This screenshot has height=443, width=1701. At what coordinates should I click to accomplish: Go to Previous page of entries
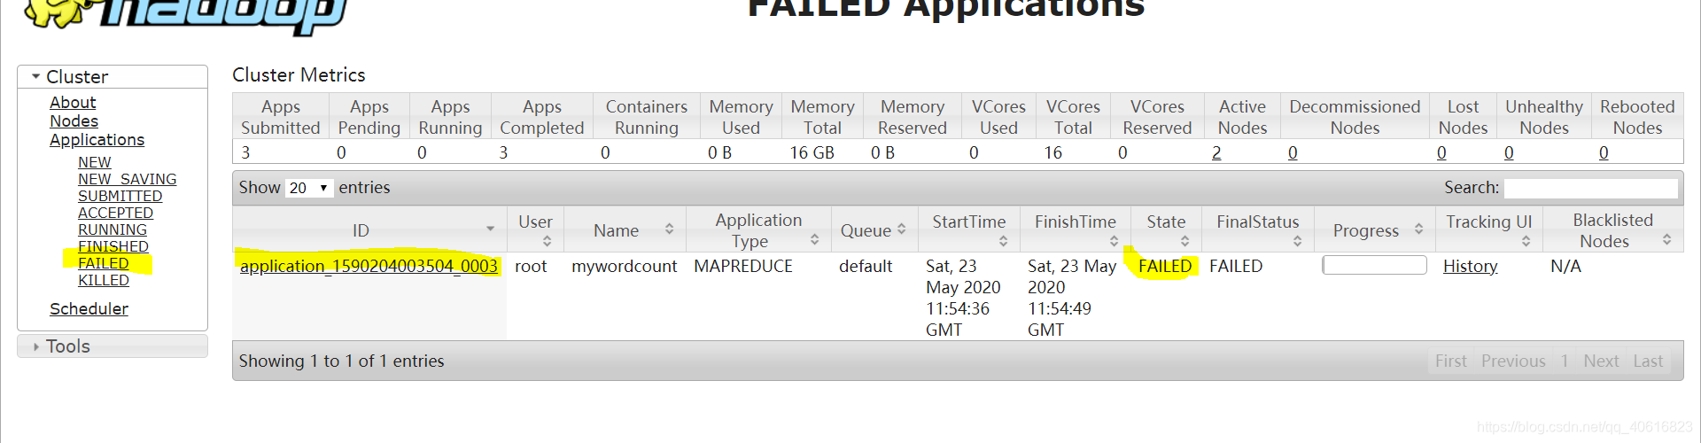1513,361
